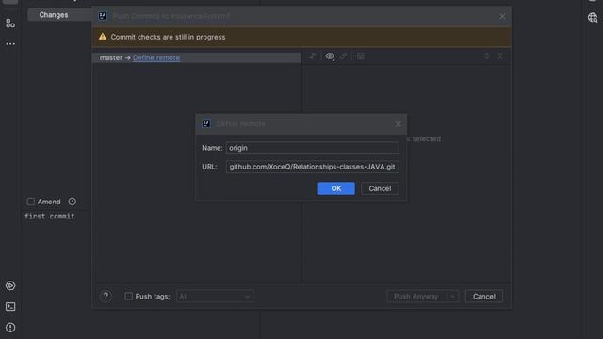Open the Define remote link
Viewport: 603px width, 339px height.
[156, 57]
